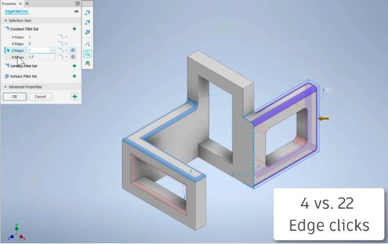The image size is (388, 244).
Task: Expand the Advanced Properties section
Action: coord(6,87)
